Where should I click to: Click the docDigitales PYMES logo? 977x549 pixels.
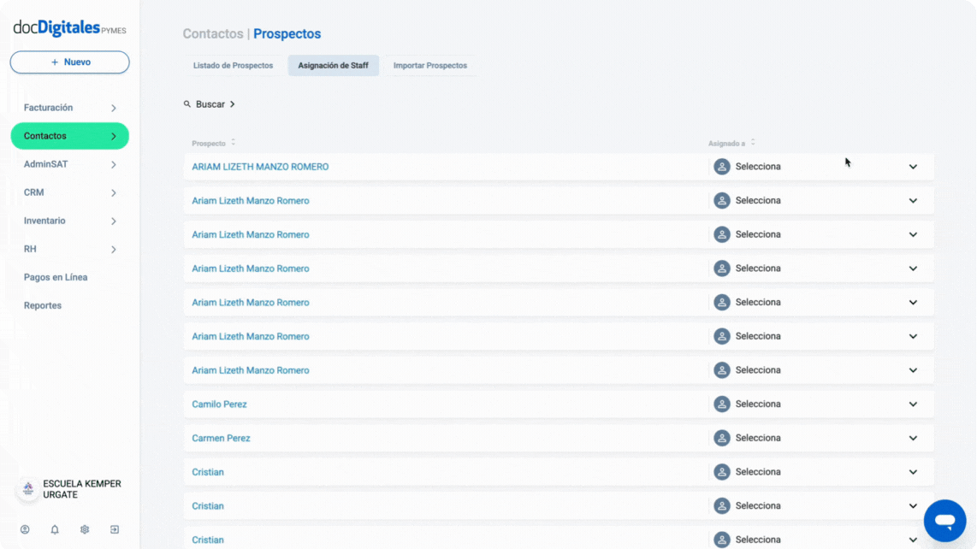coord(70,27)
